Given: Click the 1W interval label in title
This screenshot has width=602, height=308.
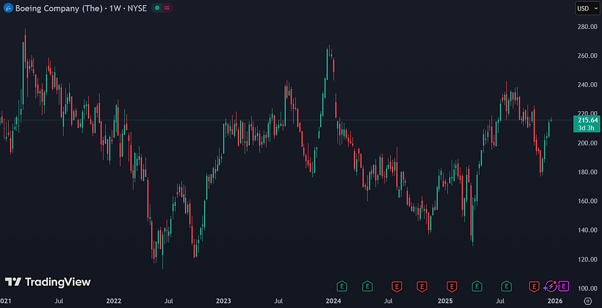Looking at the screenshot, I should tap(115, 8).
